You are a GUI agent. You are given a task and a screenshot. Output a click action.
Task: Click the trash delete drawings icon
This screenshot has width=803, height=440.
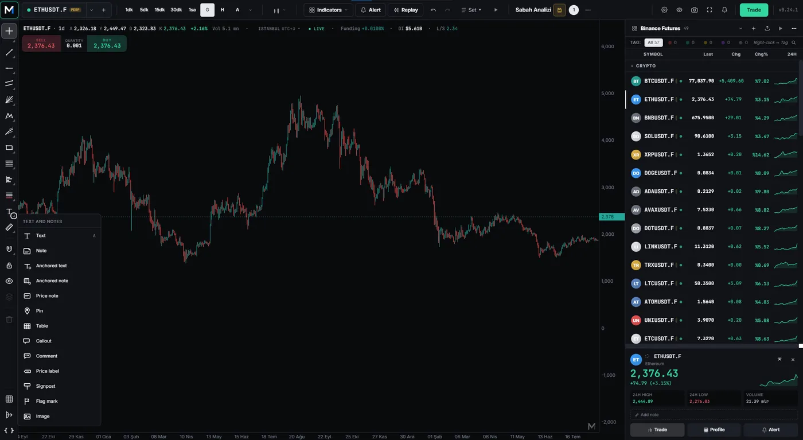9,319
